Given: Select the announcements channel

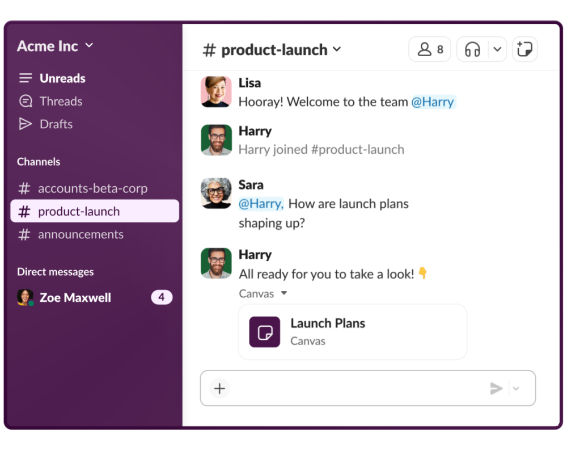Looking at the screenshot, I should pos(81,234).
